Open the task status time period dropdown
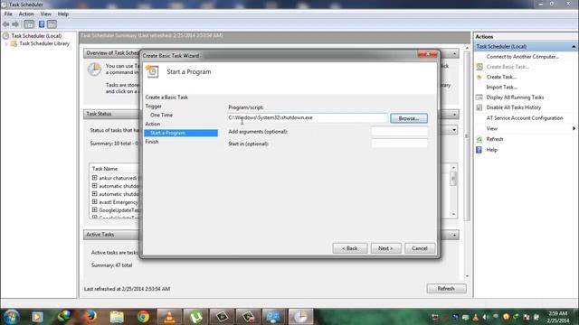Viewport: 579px width, 325px height. (454, 130)
